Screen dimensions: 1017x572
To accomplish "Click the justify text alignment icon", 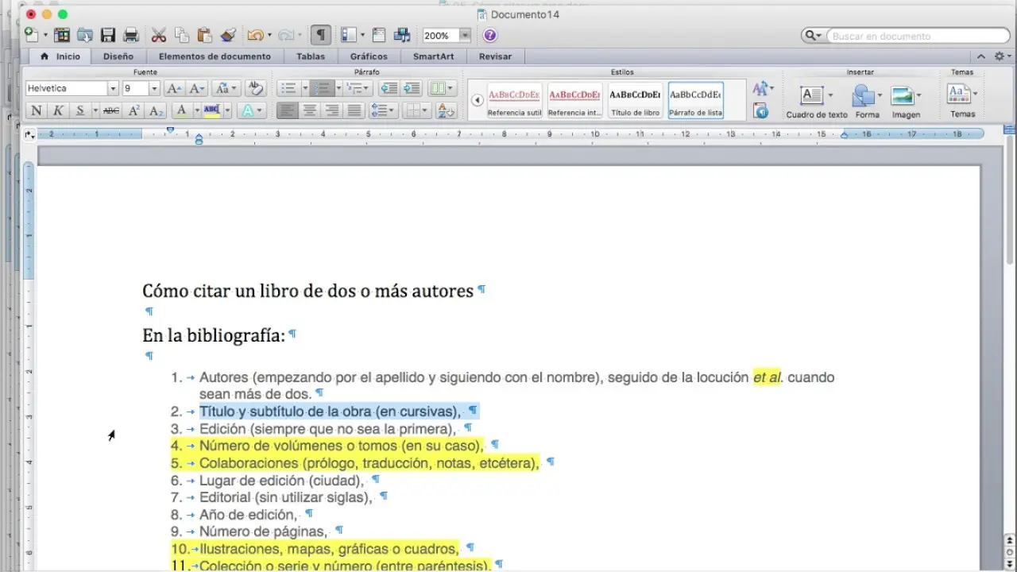I will coord(354,110).
